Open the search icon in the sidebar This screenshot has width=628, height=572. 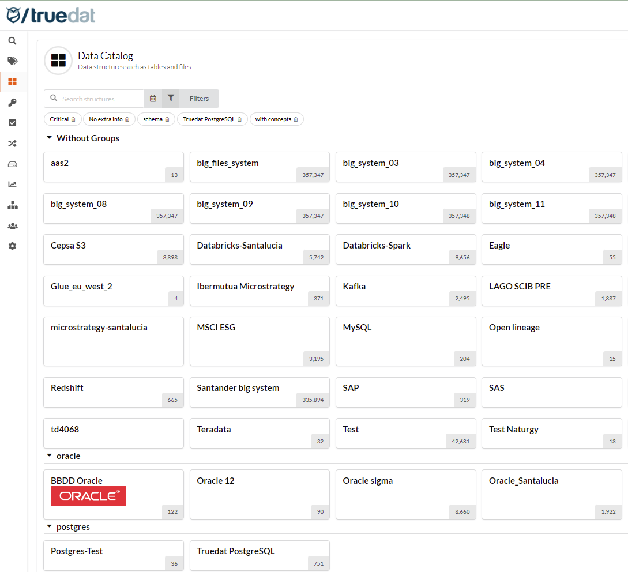tap(12, 41)
